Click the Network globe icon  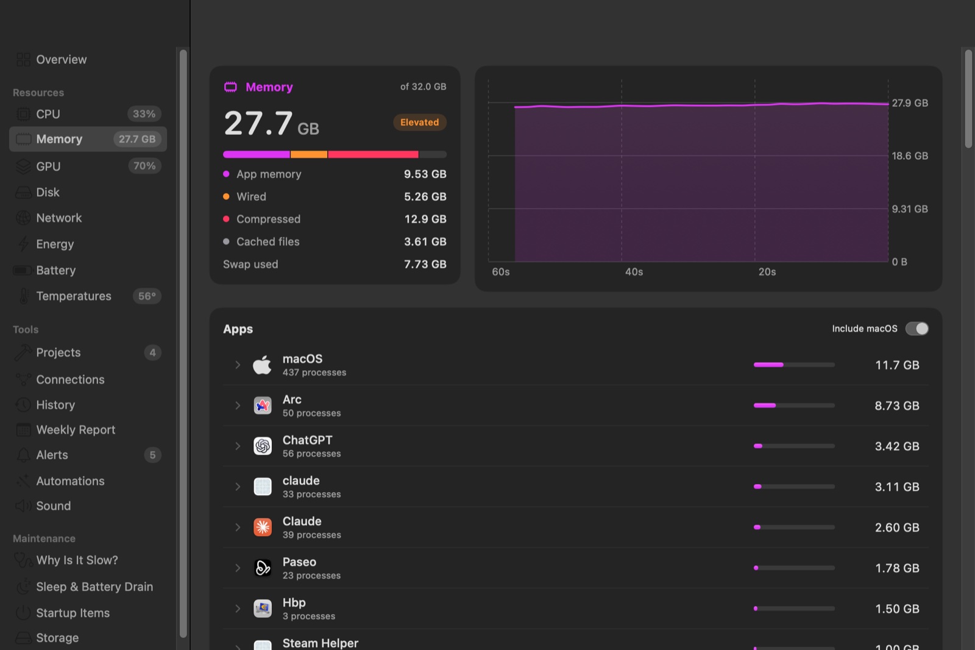click(23, 218)
